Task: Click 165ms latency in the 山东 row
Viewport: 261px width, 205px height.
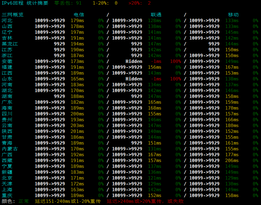Action: pos(77,79)
